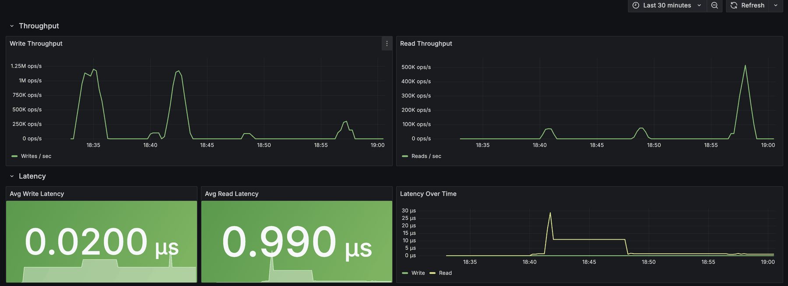788x286 pixels.
Task: Click the Write Throughput panel title
Action: click(x=36, y=43)
